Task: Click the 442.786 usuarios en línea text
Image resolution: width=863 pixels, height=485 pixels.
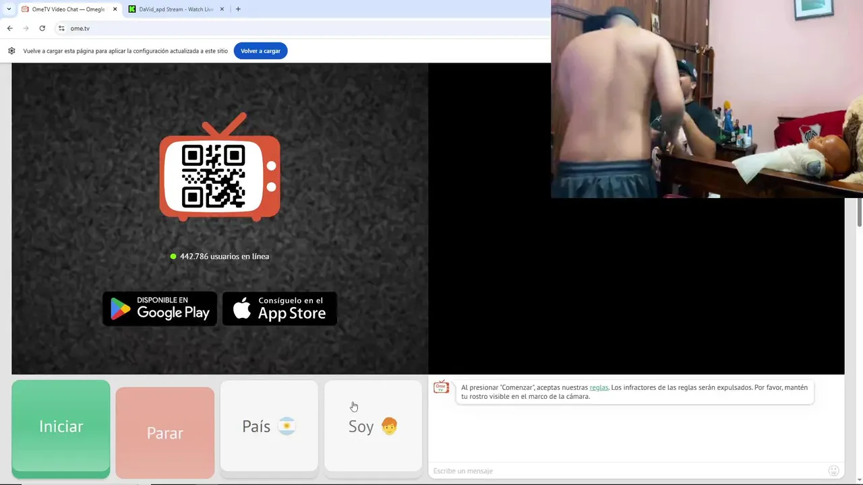Action: point(225,256)
